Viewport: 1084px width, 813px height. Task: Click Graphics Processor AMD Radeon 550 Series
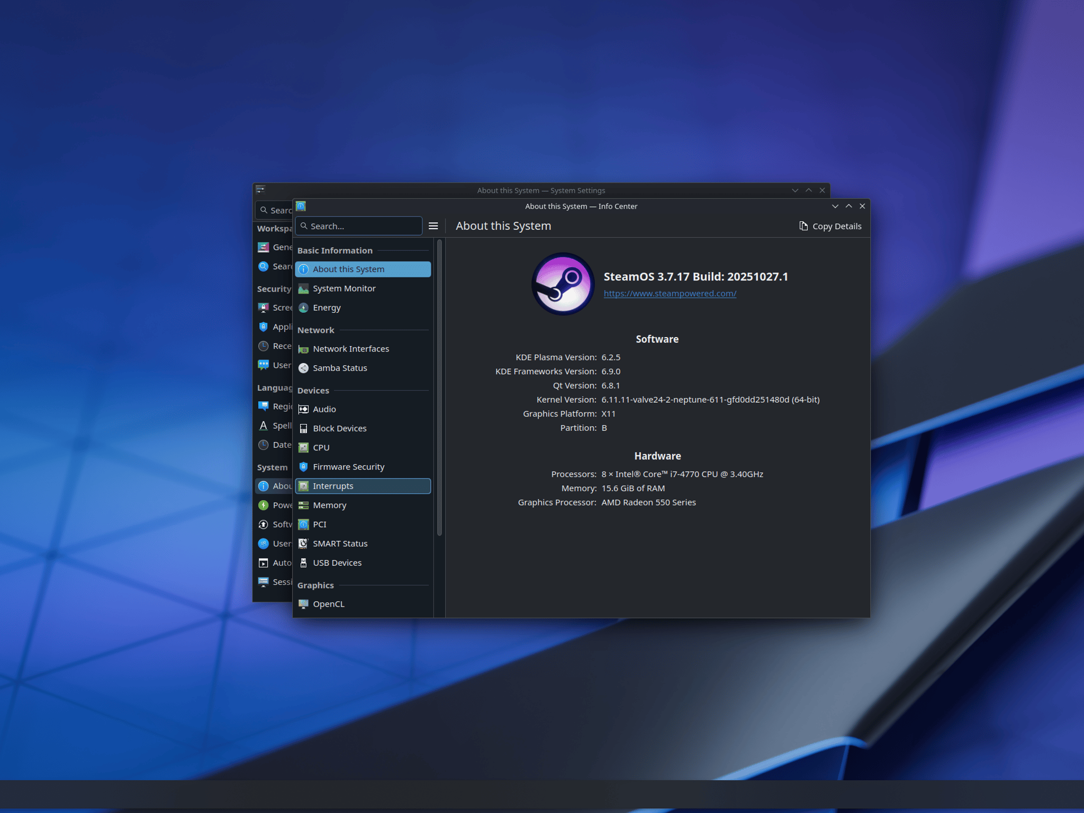pyautogui.click(x=648, y=502)
